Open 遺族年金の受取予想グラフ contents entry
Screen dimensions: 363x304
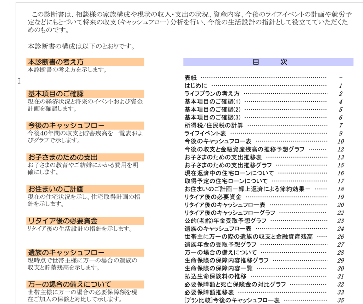click(x=220, y=244)
